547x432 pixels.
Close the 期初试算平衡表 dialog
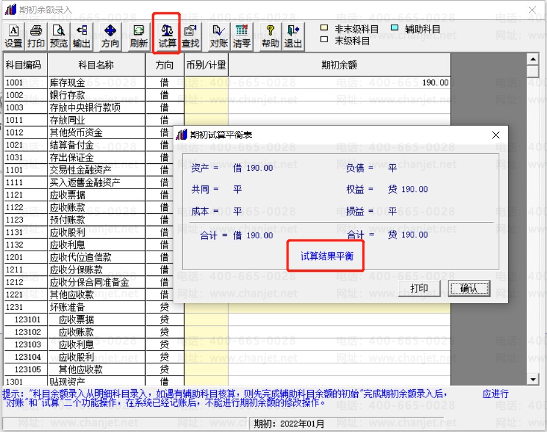coord(496,135)
